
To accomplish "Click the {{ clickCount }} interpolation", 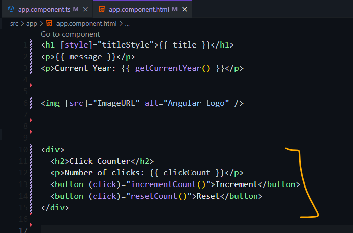I will pos(187,173).
